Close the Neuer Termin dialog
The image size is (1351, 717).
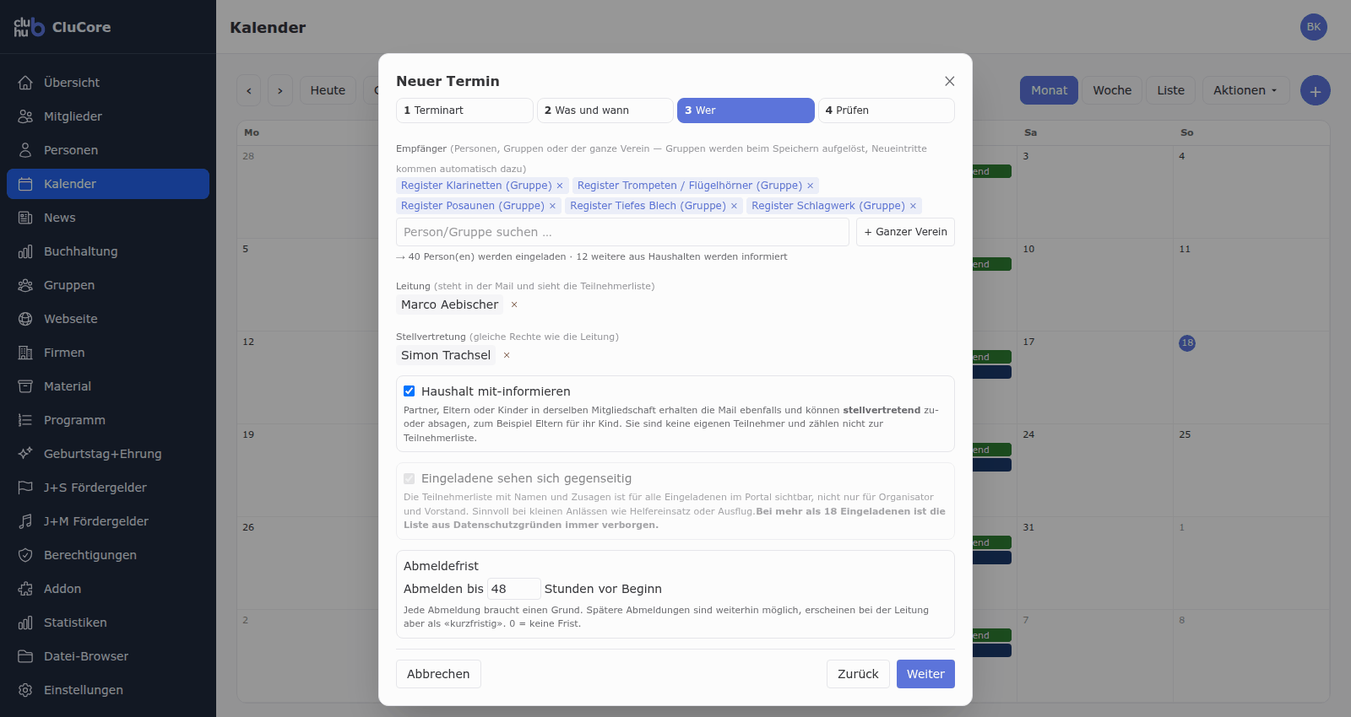(950, 81)
